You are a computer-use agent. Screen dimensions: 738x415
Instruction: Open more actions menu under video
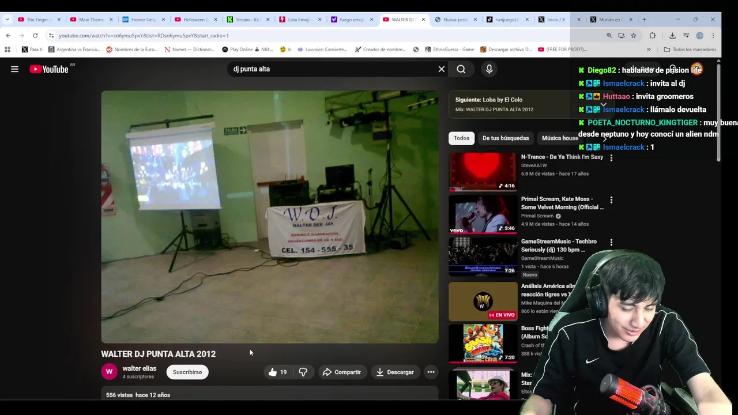[431, 372]
